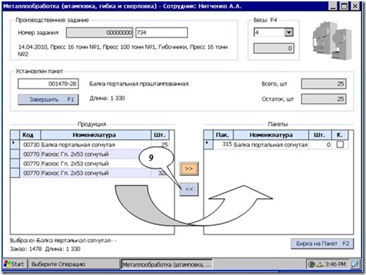Screen dimensions: 366x275
Task: Click Номенклатура header in Продукция table
Action: (96, 135)
